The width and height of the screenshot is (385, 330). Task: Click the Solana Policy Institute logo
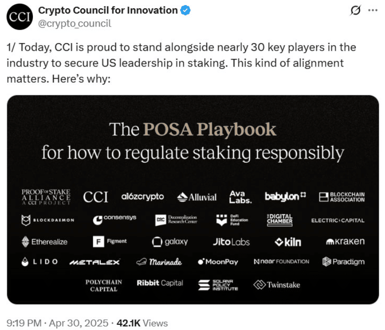coord(218,285)
